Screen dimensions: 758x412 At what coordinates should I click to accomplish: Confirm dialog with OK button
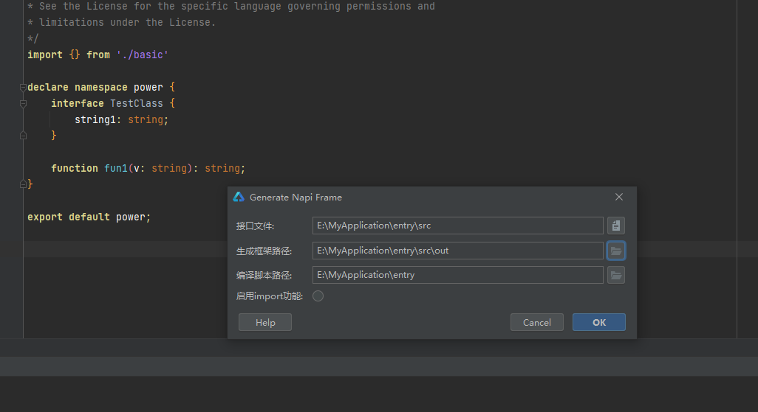tap(599, 322)
